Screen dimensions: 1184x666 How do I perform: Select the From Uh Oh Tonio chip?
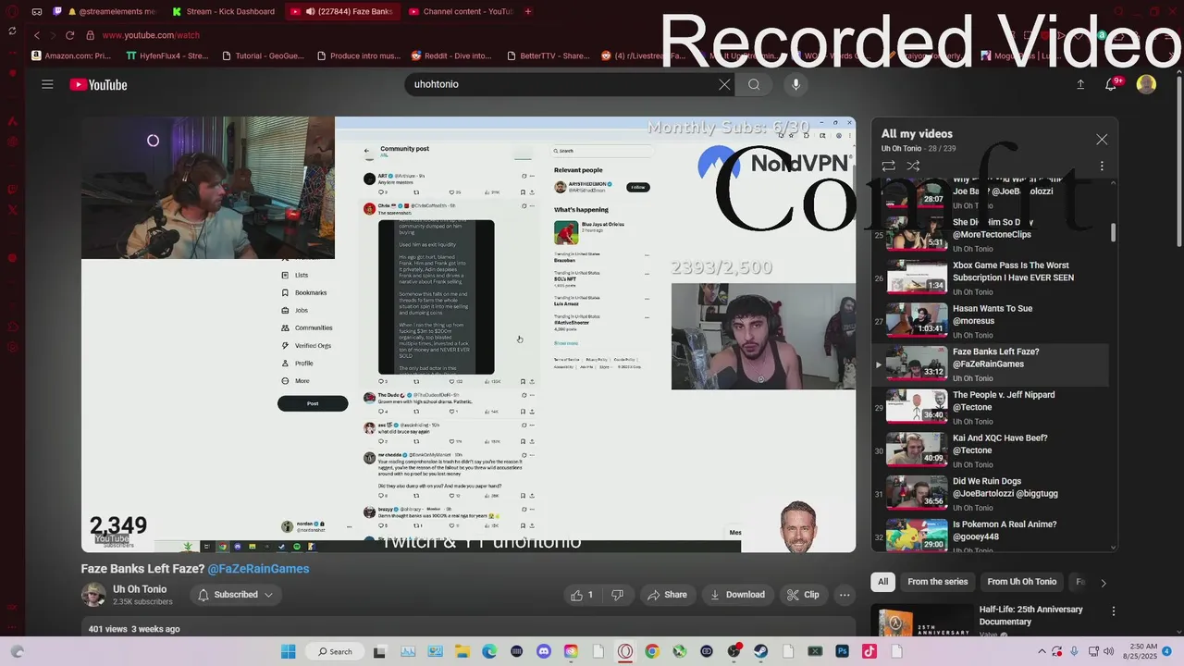click(1021, 582)
